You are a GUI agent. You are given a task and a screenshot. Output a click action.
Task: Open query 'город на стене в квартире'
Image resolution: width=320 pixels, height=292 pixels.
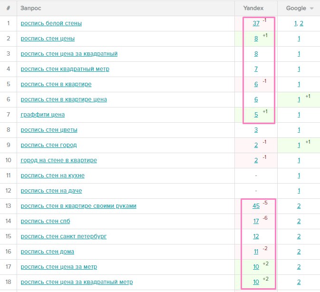tap(59, 160)
